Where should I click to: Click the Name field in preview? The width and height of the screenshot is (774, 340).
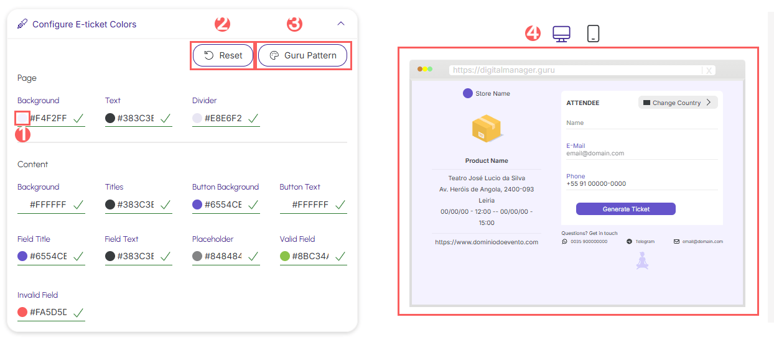click(642, 124)
